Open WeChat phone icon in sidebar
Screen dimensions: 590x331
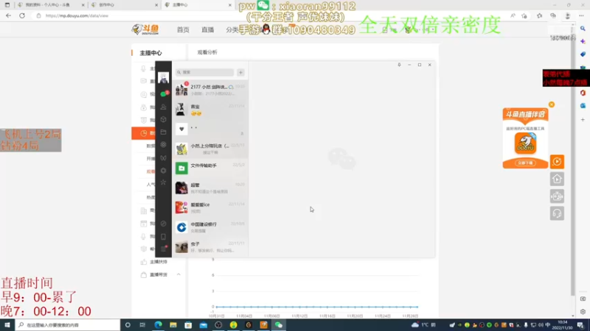coord(163,237)
